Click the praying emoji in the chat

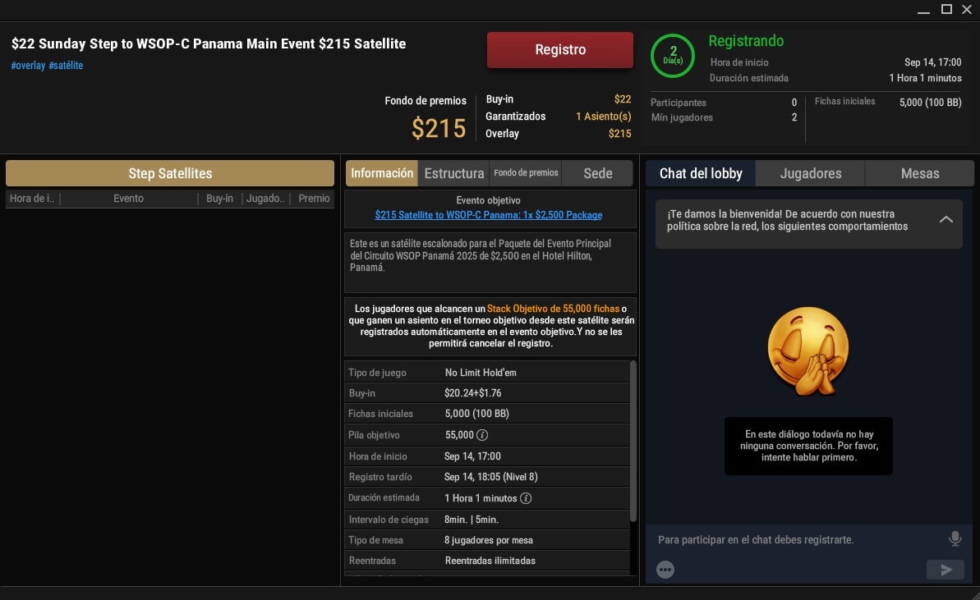tap(808, 351)
